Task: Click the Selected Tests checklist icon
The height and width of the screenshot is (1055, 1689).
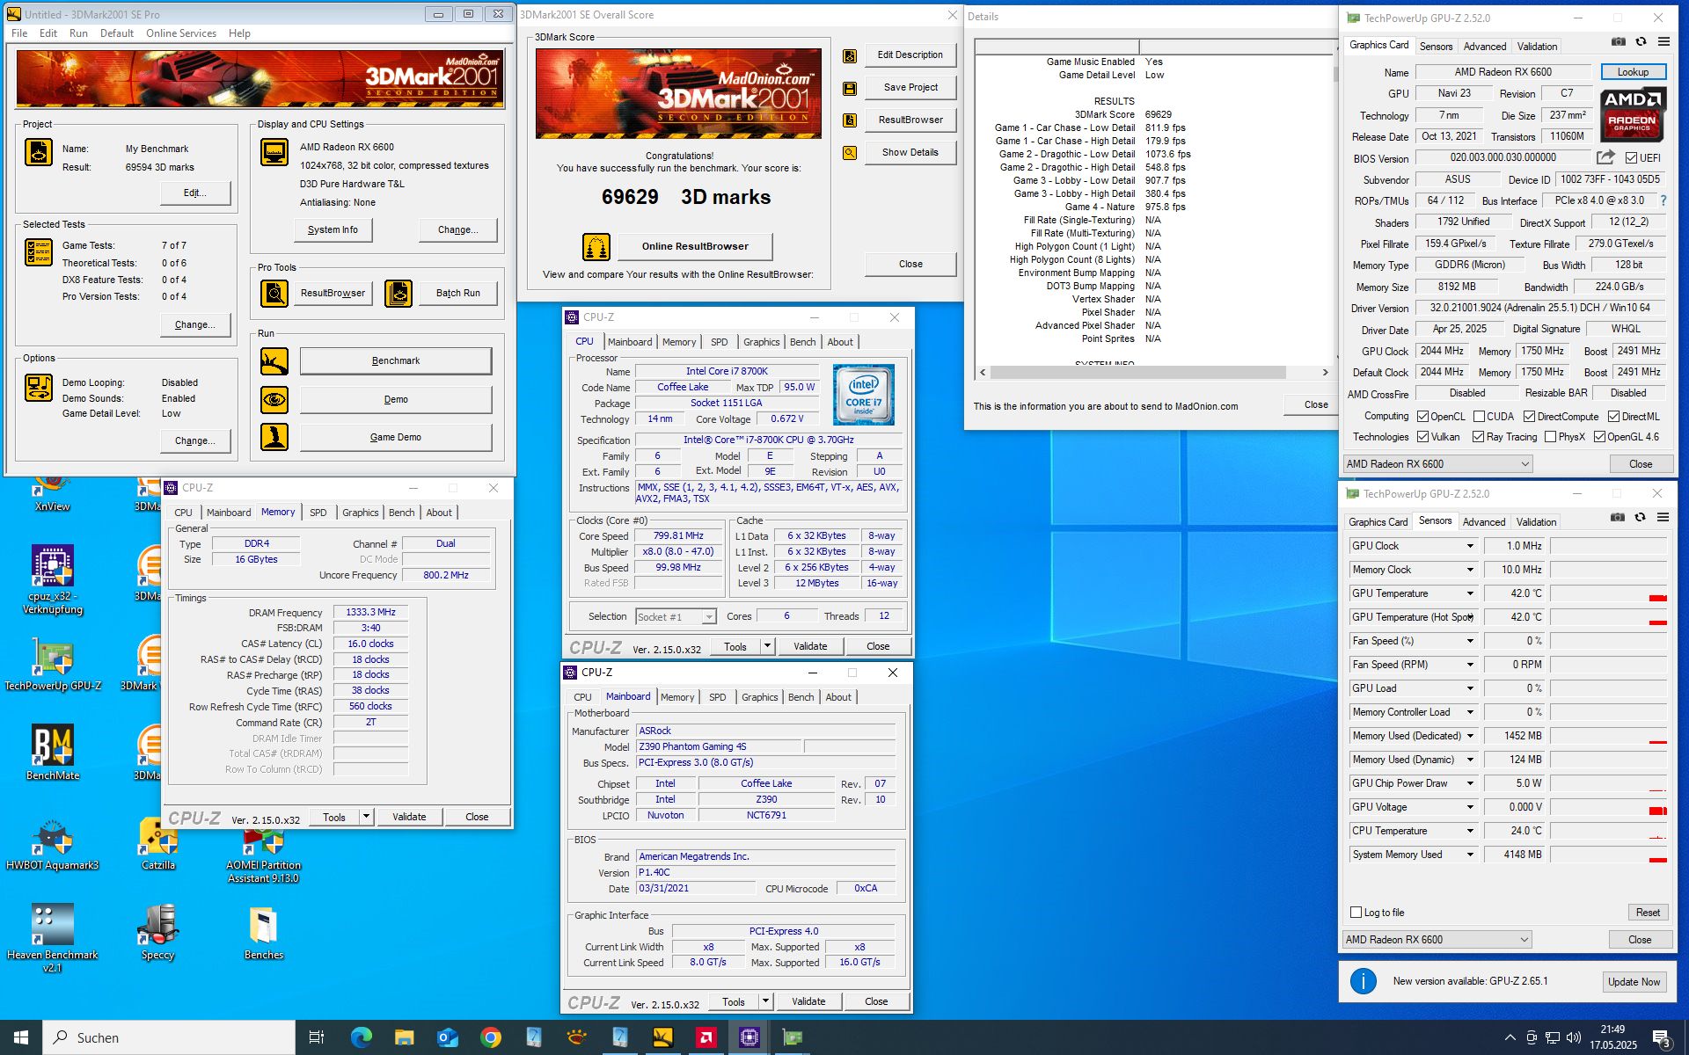Action: pyautogui.click(x=39, y=252)
